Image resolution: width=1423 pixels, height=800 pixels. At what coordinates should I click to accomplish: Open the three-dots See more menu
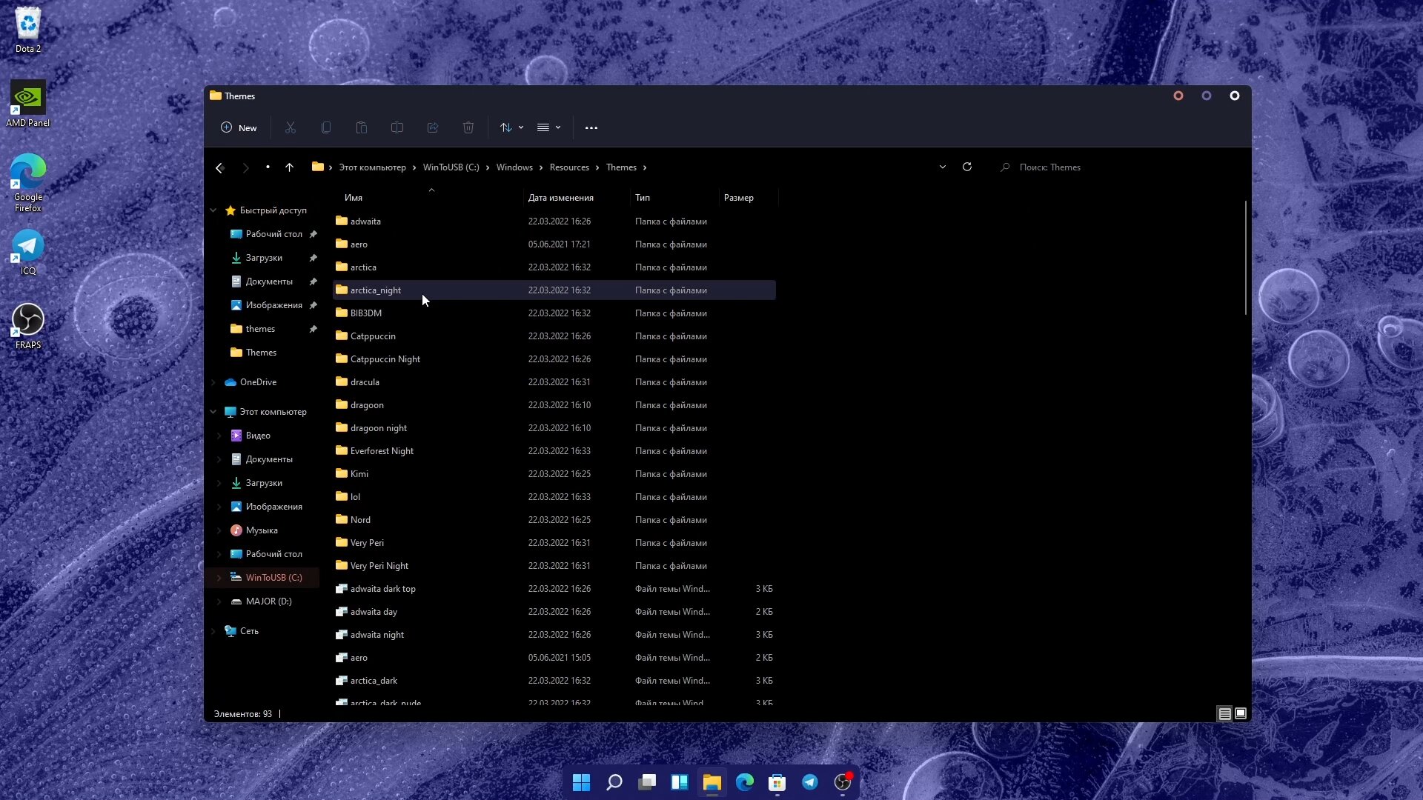pos(591,127)
